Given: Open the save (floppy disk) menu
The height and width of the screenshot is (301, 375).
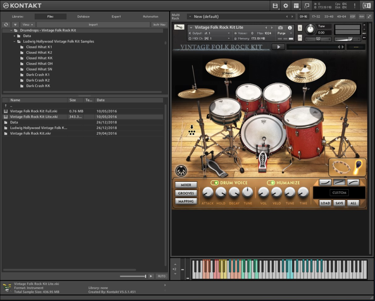Looking at the screenshot, I should [x=275, y=6].
